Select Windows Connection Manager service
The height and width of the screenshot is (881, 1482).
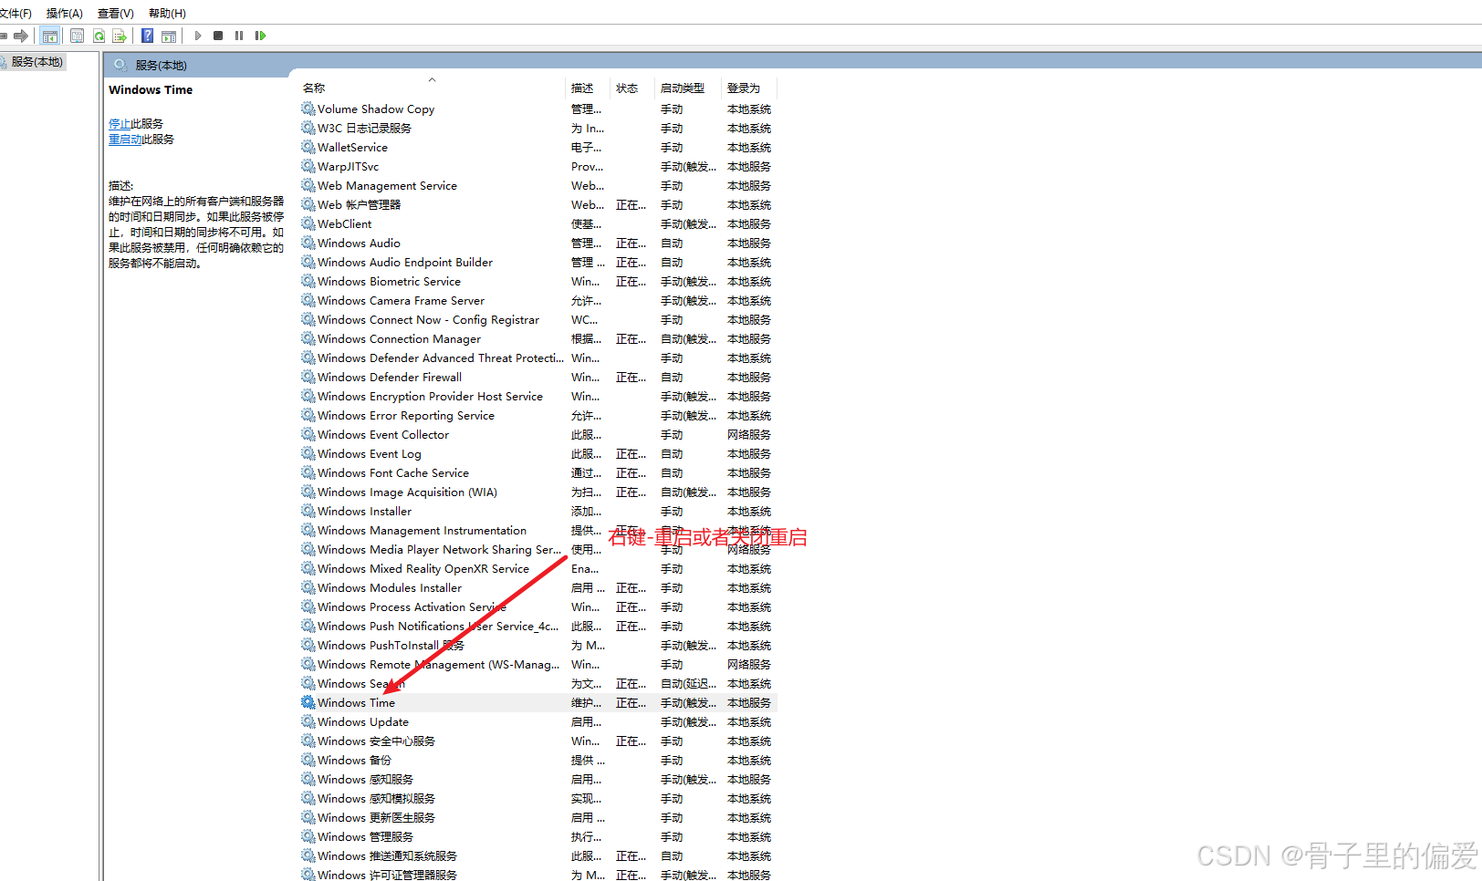pos(538,338)
